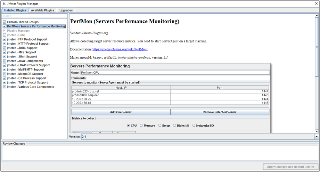Toggle the jmeter - Core checkbox
This screenshot has width=320, height=172.
4,35
